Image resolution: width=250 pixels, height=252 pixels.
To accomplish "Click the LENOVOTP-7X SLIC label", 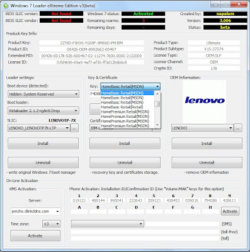I will click(62, 120).
